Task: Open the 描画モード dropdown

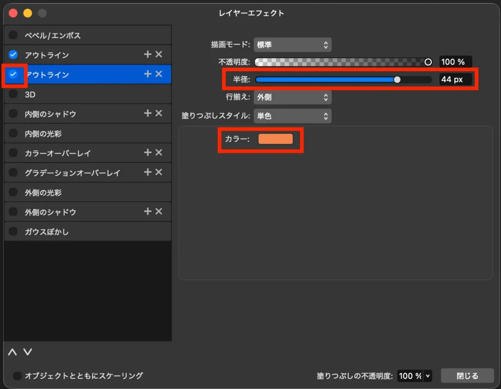Action: (x=292, y=45)
